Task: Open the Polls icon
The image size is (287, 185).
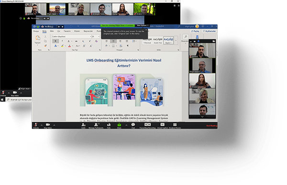Action: (109, 125)
